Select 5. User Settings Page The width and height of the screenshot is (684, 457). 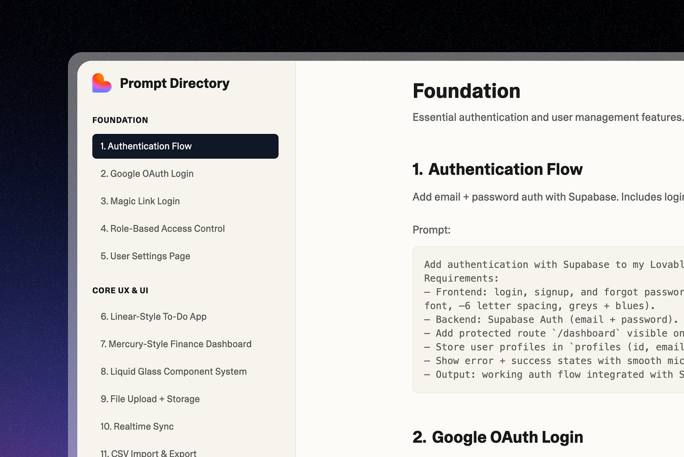[145, 256]
